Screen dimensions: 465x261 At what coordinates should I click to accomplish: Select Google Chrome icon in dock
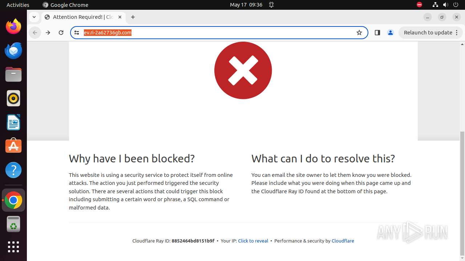pos(13,200)
